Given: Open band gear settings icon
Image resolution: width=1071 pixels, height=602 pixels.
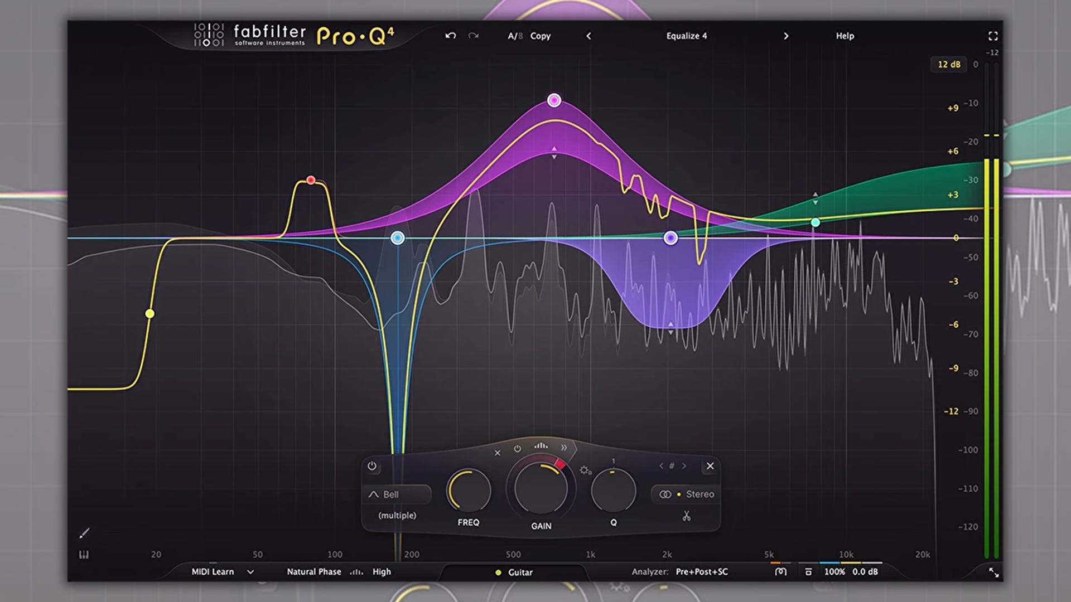Looking at the screenshot, I should 585,470.
